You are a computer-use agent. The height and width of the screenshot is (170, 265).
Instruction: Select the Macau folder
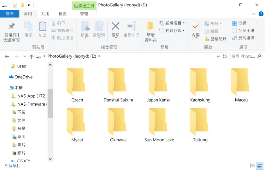click(241, 85)
